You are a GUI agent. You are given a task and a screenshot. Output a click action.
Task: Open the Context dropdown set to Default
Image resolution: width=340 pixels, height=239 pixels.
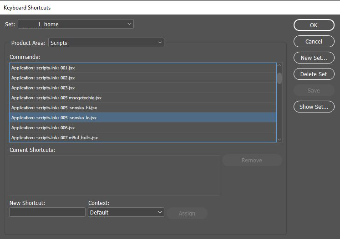tap(126, 212)
